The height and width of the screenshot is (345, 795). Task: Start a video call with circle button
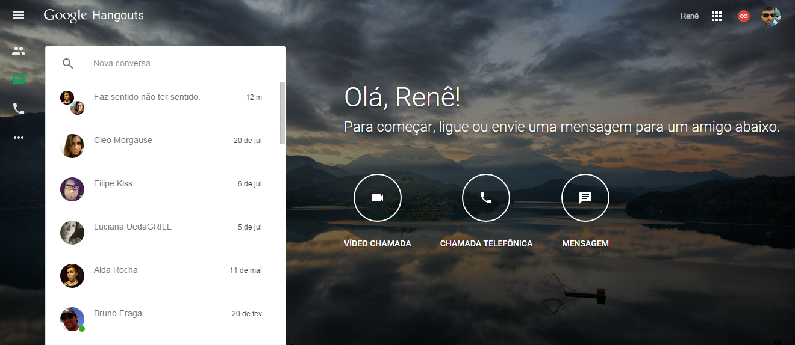[378, 198]
